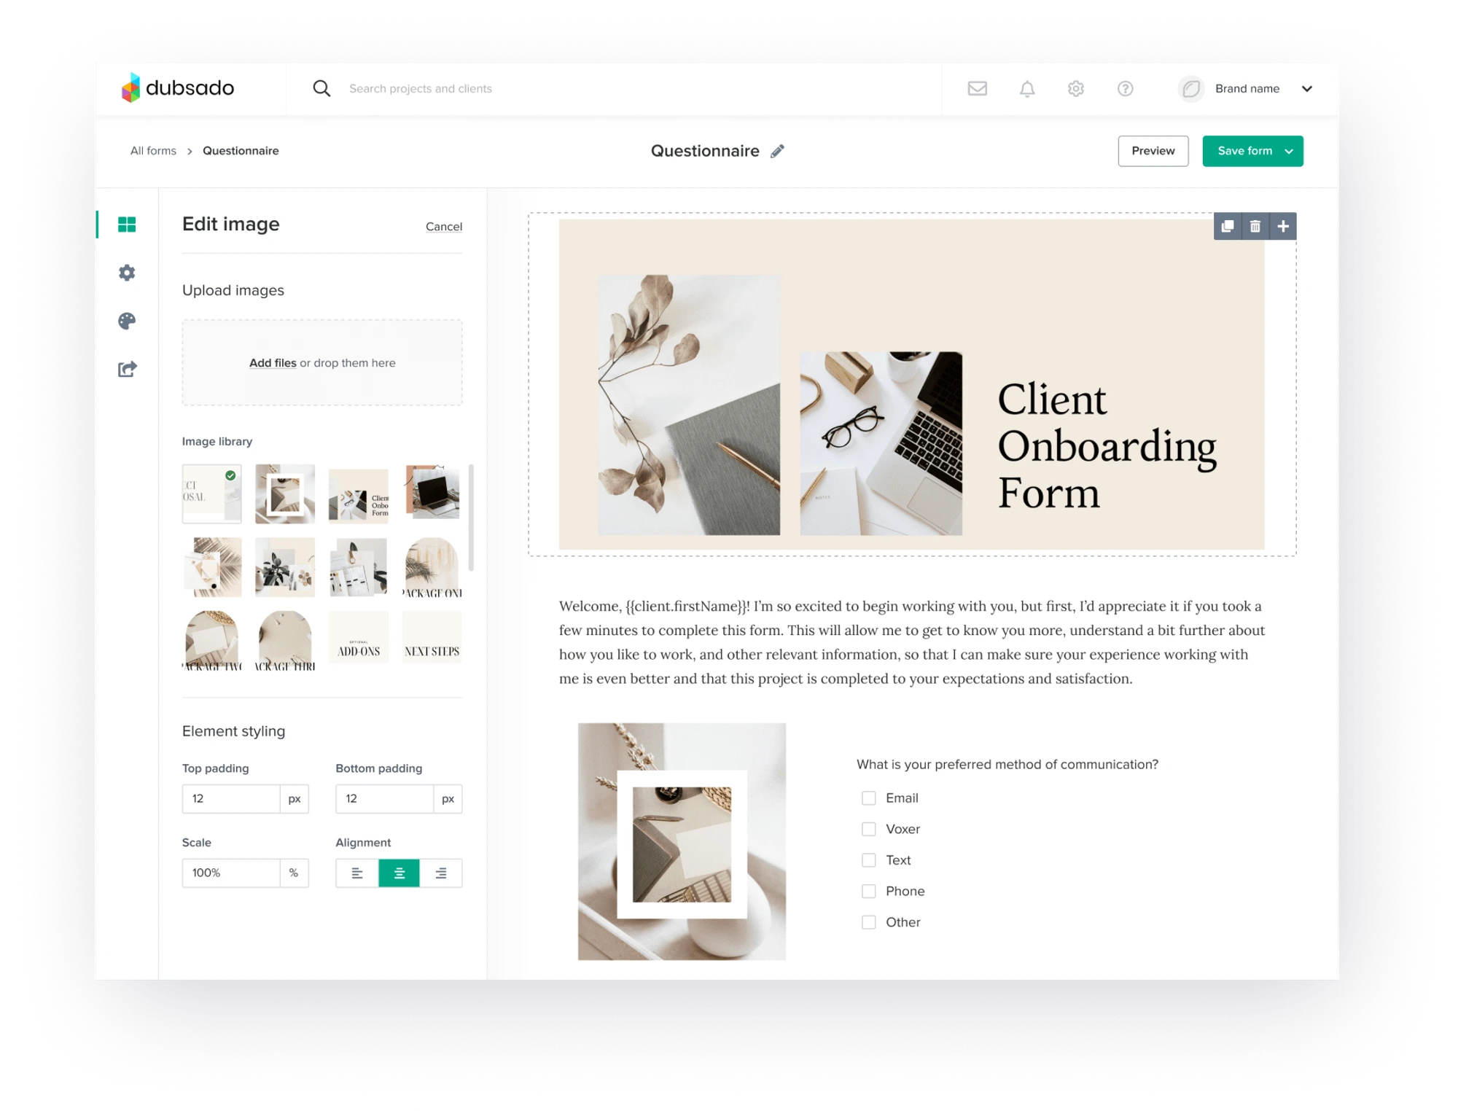
Task: Select the color palette icon
Action: pos(128,321)
